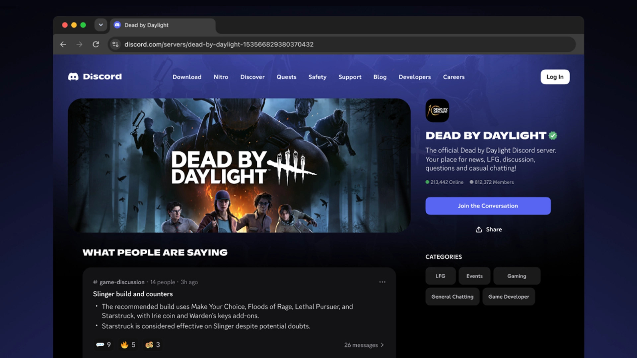637x358 pixels.
Task: Open the three-dot menu on discussion card
Action: tap(382, 282)
